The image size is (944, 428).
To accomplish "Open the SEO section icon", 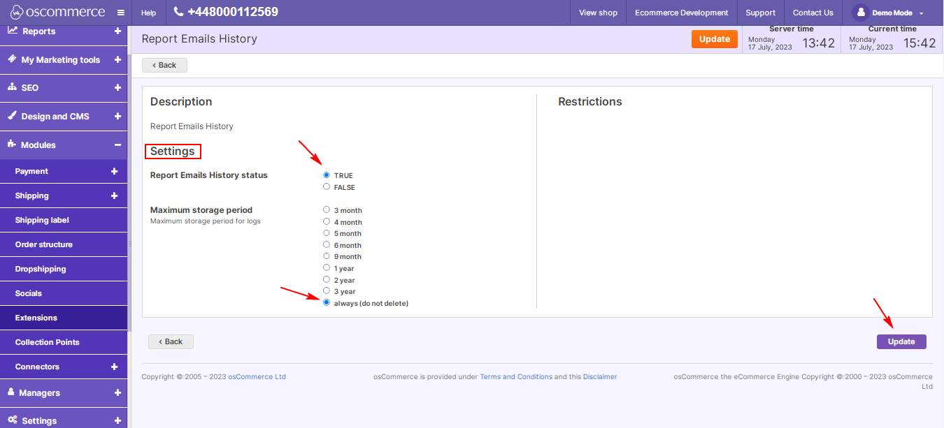I will pos(11,88).
